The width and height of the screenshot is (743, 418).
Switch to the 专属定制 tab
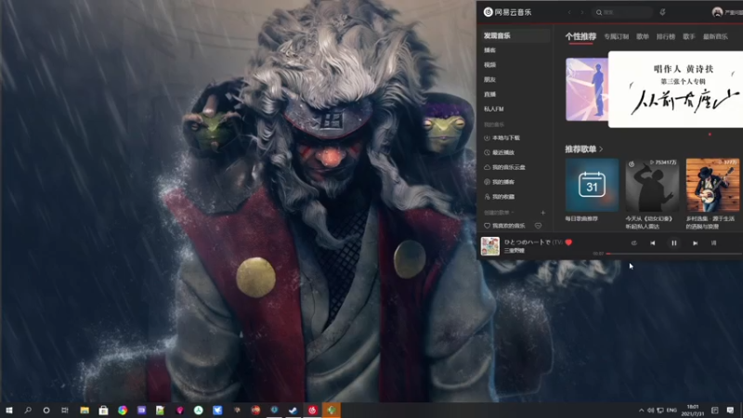(x=616, y=36)
